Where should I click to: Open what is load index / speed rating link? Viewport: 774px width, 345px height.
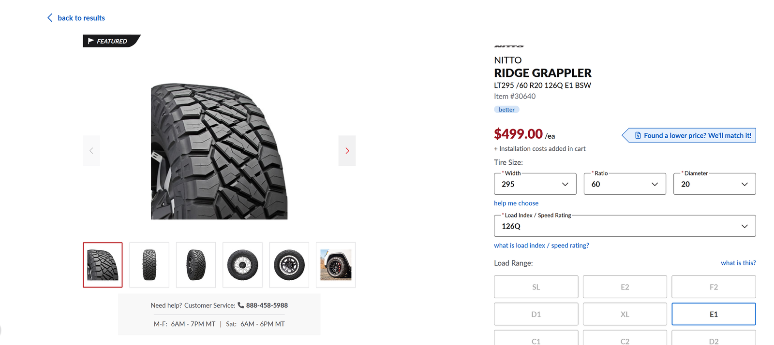click(541, 245)
